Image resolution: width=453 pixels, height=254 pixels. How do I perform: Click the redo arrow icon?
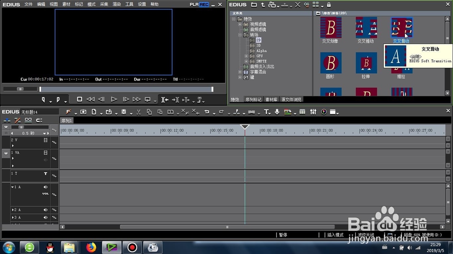click(x=222, y=112)
